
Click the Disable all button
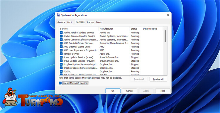158,79
